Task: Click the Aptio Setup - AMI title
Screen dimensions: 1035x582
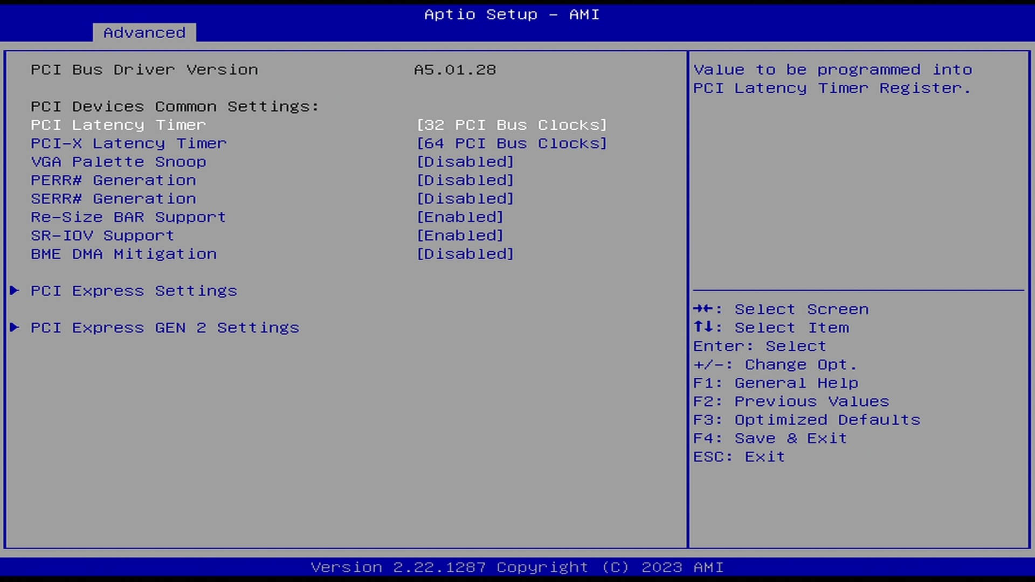Action: pyautogui.click(x=512, y=15)
